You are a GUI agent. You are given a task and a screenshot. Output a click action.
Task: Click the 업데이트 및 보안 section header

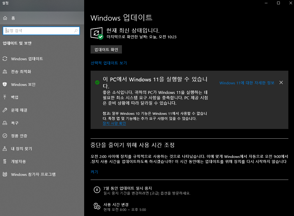point(17,43)
